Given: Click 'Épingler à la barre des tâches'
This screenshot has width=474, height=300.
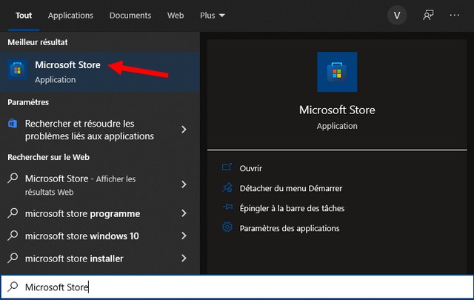Looking at the screenshot, I should coord(292,208).
